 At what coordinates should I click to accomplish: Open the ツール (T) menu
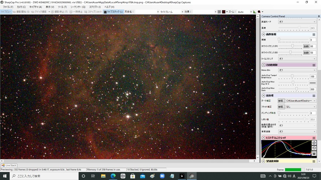point(62,7)
